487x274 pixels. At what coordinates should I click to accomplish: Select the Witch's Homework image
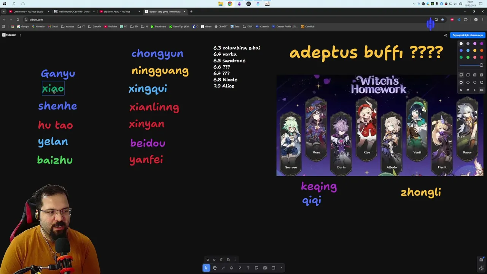click(x=380, y=125)
